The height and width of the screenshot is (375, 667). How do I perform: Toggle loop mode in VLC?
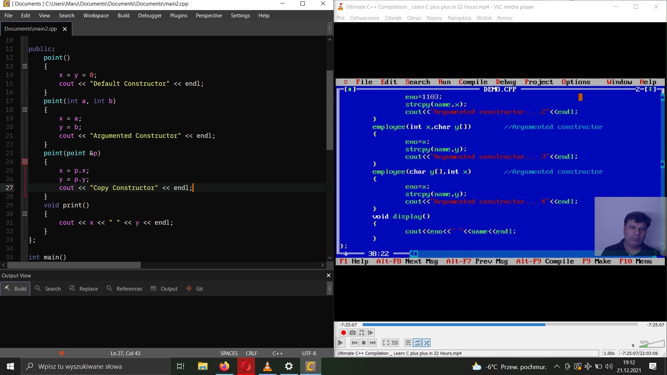(x=417, y=343)
